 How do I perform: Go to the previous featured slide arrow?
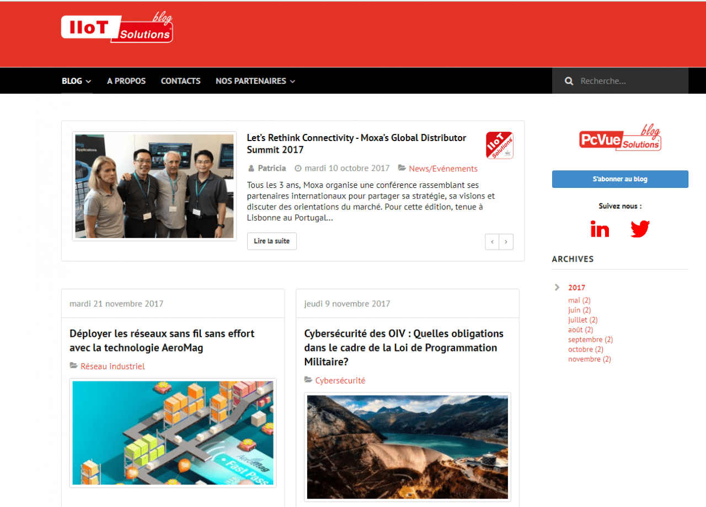coord(492,241)
